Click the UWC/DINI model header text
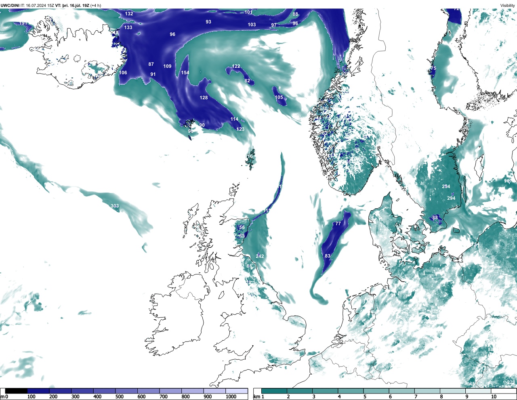Image resolution: width=517 pixels, height=400 pixels. (x=10, y=6)
